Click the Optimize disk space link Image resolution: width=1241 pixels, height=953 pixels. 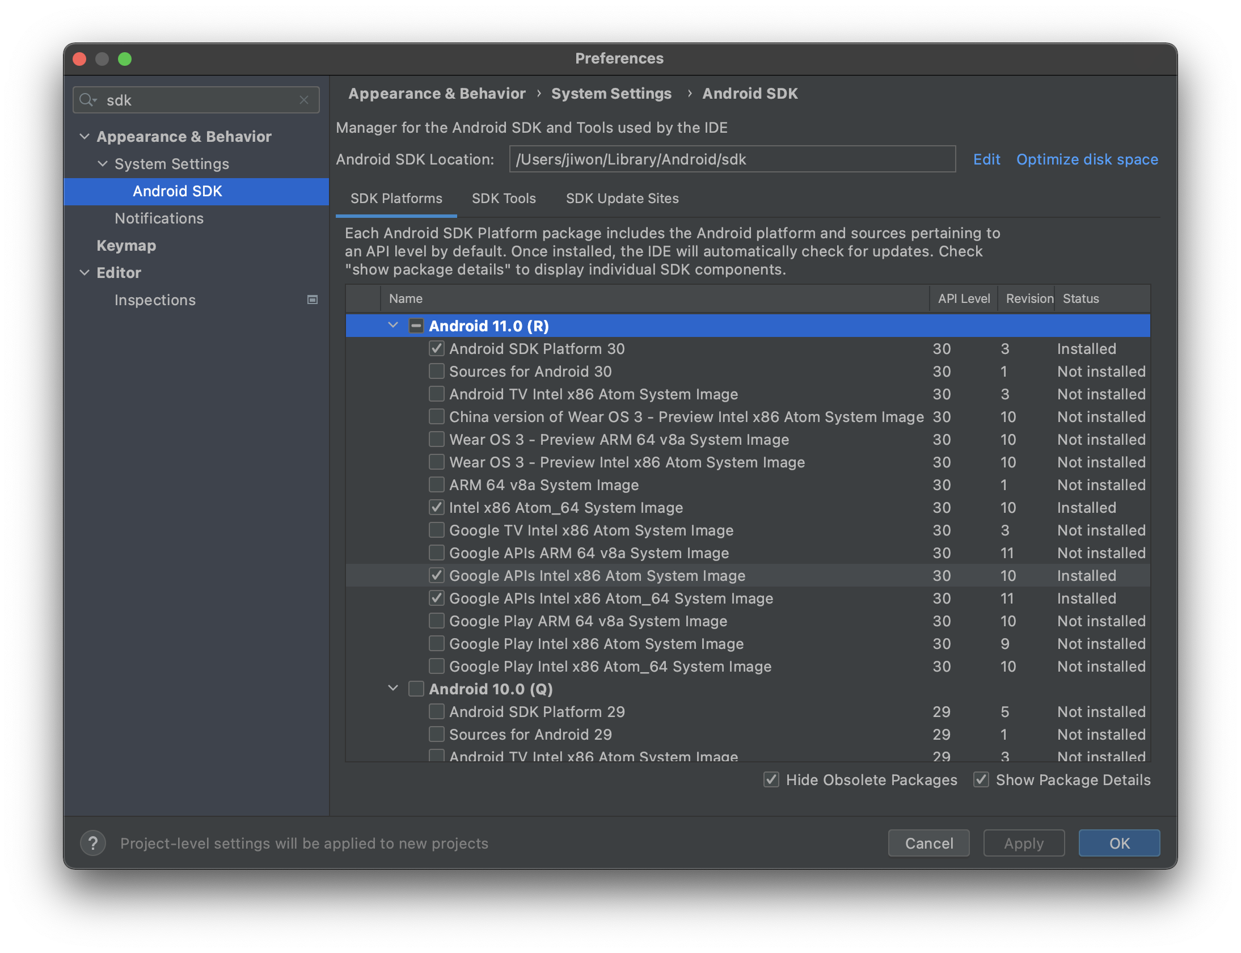pyautogui.click(x=1087, y=159)
